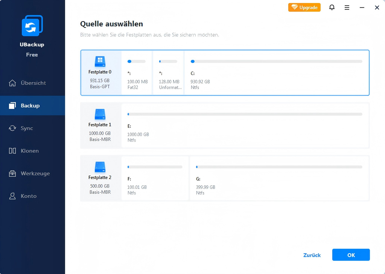Screen dimensions: 385x274
Task: Select the Festplatte 2 disk icon
Action: pyautogui.click(x=100, y=167)
